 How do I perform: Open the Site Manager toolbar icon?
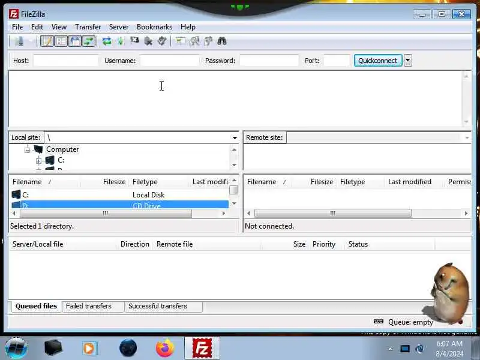click(x=19, y=41)
